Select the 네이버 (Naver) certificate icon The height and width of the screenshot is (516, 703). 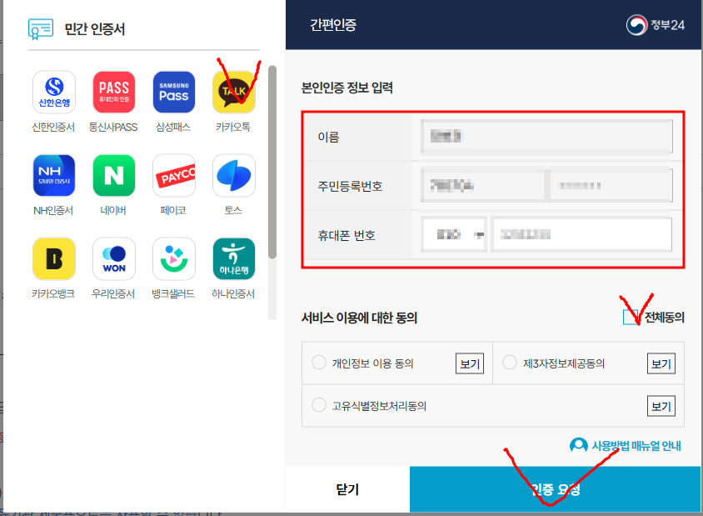[x=114, y=175]
